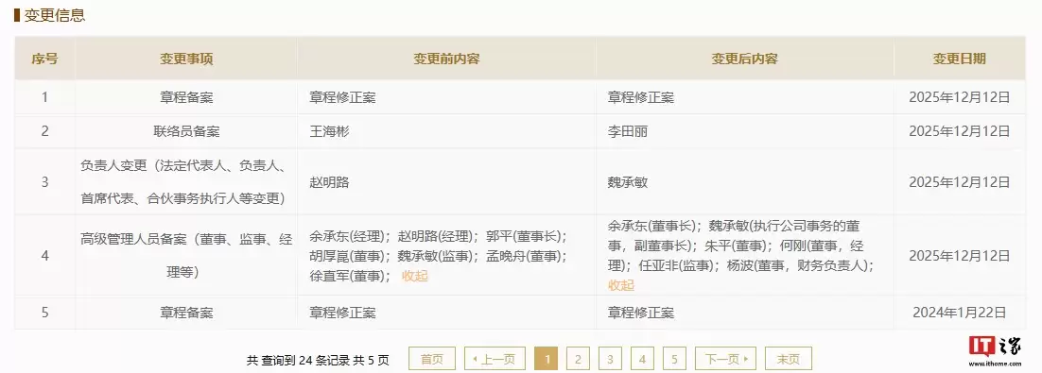This screenshot has width=1042, height=373.
Task: Click 赵明路 in row 3 before-change cell
Action: tap(330, 182)
